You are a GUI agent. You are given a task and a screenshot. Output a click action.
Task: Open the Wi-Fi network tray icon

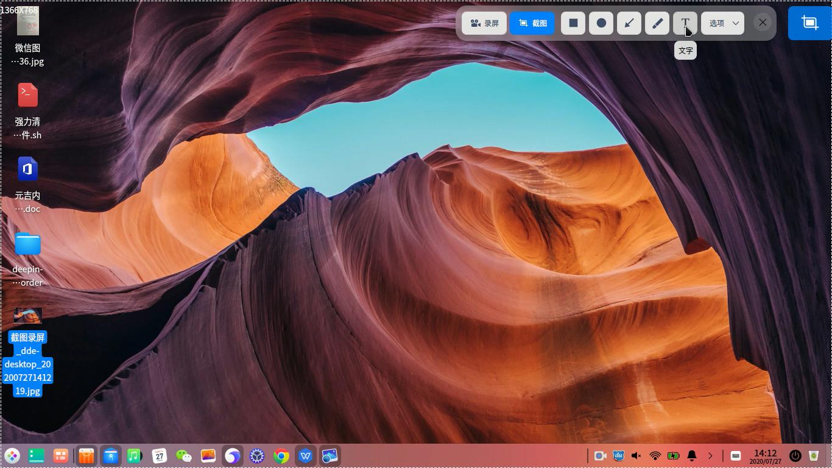tap(655, 456)
